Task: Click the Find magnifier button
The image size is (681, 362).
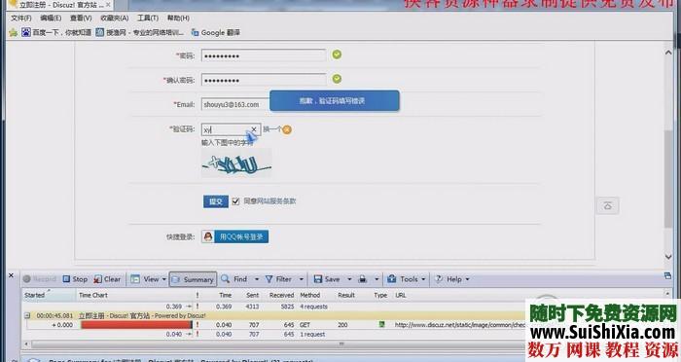Action: click(233, 279)
